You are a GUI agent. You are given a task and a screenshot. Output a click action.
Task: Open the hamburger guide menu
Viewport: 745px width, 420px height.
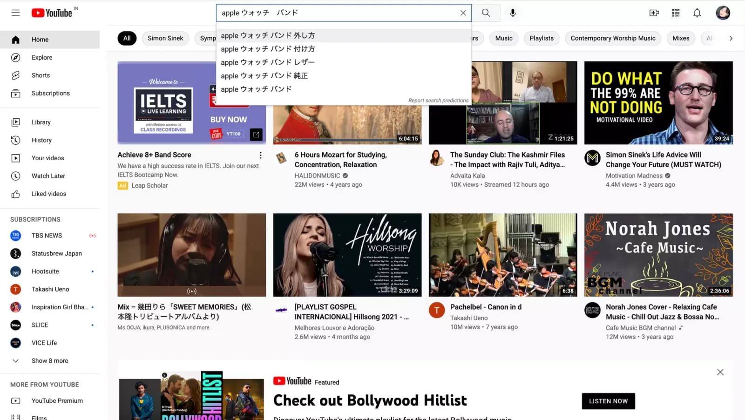coord(15,13)
